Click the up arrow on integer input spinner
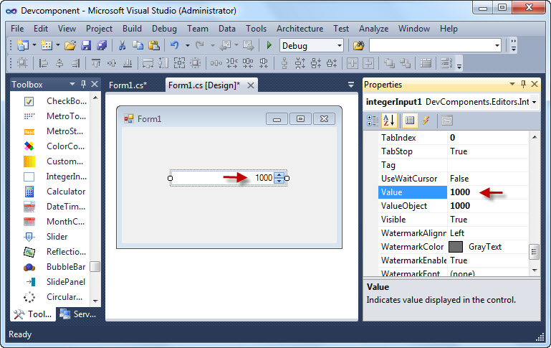551x348 pixels. click(279, 175)
